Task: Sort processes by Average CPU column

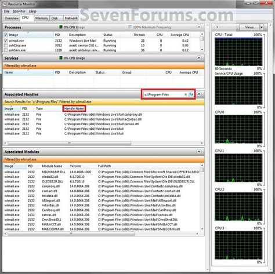Action: pyautogui.click(x=180, y=35)
